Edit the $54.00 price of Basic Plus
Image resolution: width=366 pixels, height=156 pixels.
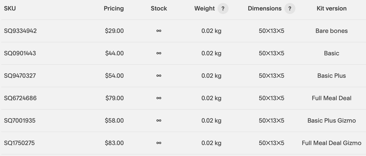click(x=114, y=76)
